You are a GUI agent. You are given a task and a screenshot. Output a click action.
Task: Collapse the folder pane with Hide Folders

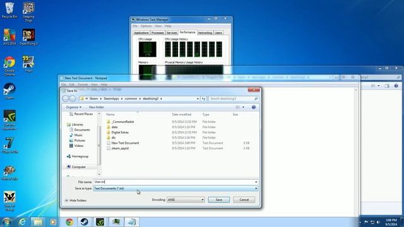tap(76, 201)
